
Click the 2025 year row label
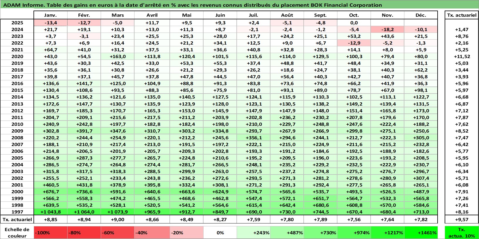(17, 23)
